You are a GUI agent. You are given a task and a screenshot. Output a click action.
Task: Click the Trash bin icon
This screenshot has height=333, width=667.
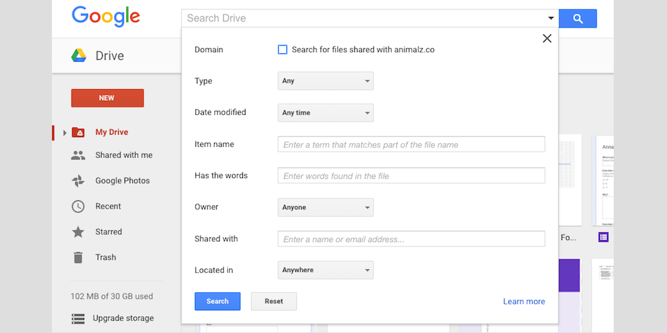78,257
